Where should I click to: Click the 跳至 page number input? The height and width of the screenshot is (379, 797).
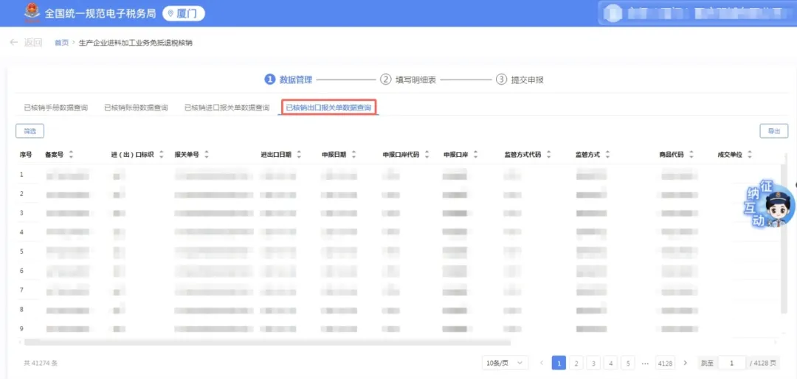[732, 364]
